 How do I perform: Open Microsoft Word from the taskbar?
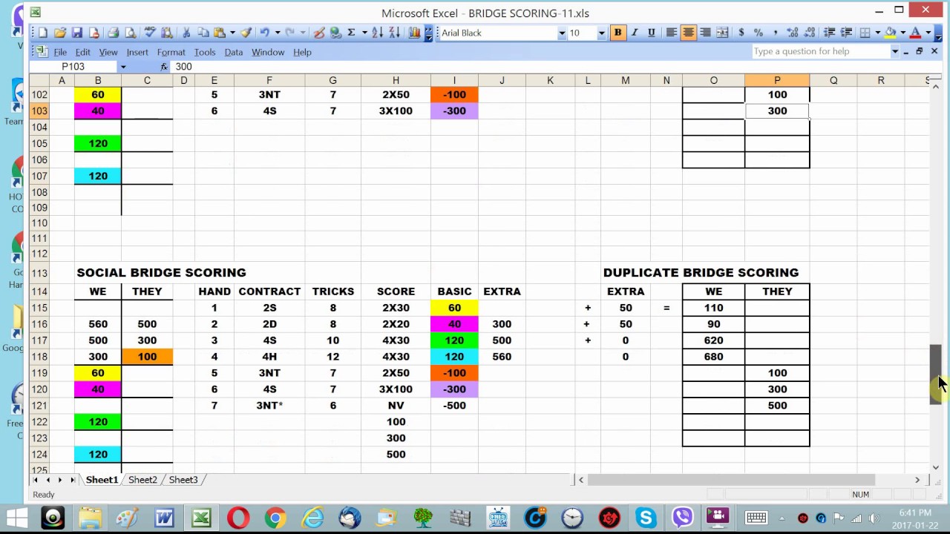[x=164, y=517]
